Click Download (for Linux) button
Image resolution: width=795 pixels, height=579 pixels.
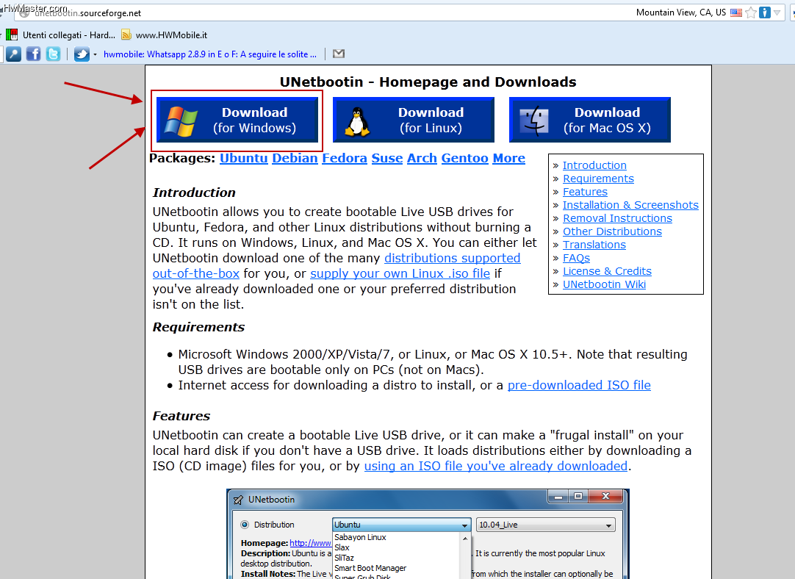[x=413, y=120]
